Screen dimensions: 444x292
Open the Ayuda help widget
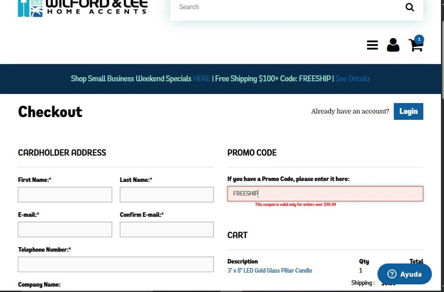coord(404,274)
